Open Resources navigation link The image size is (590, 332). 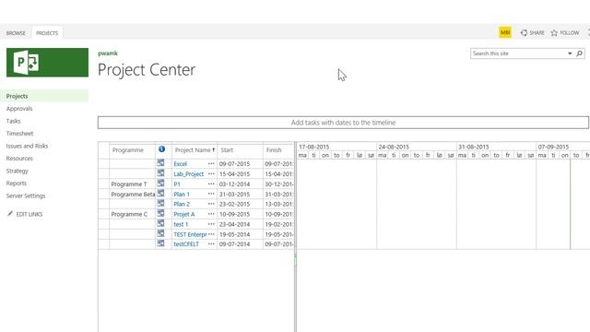point(19,158)
